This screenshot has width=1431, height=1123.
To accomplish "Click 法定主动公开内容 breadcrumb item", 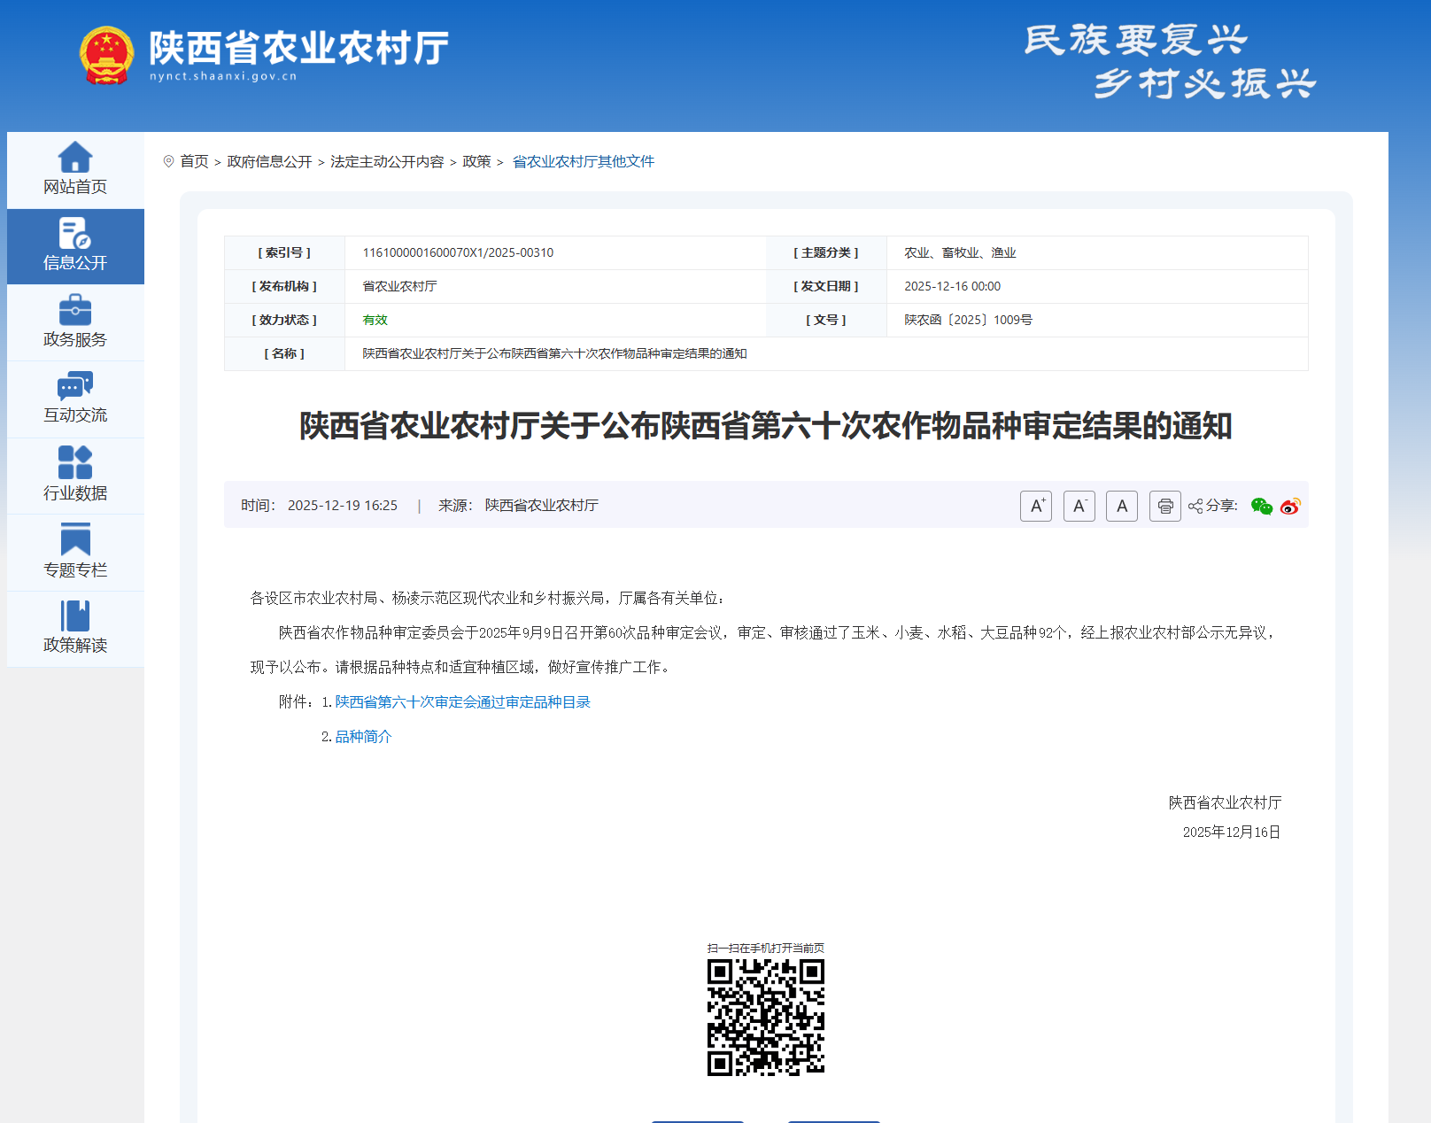I will click(387, 162).
